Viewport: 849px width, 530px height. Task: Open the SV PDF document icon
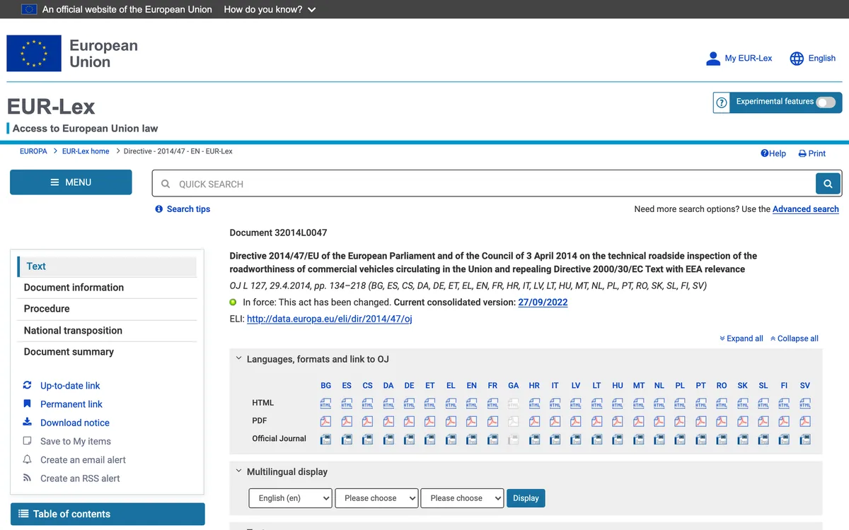point(805,421)
